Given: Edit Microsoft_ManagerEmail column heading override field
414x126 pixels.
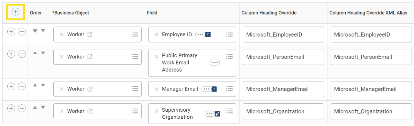Looking at the screenshot, I should pos(283,89).
